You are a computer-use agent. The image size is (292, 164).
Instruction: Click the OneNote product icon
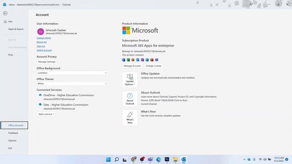[x=142, y=60]
